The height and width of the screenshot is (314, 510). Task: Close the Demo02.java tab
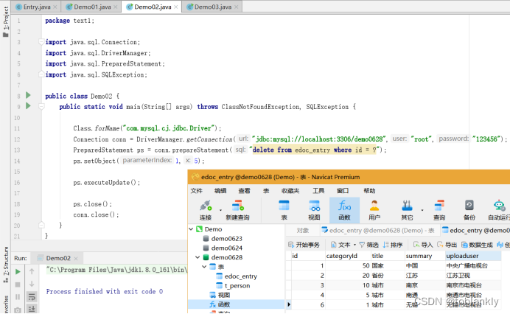click(x=176, y=7)
